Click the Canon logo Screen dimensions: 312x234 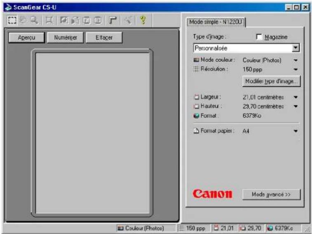213,194
